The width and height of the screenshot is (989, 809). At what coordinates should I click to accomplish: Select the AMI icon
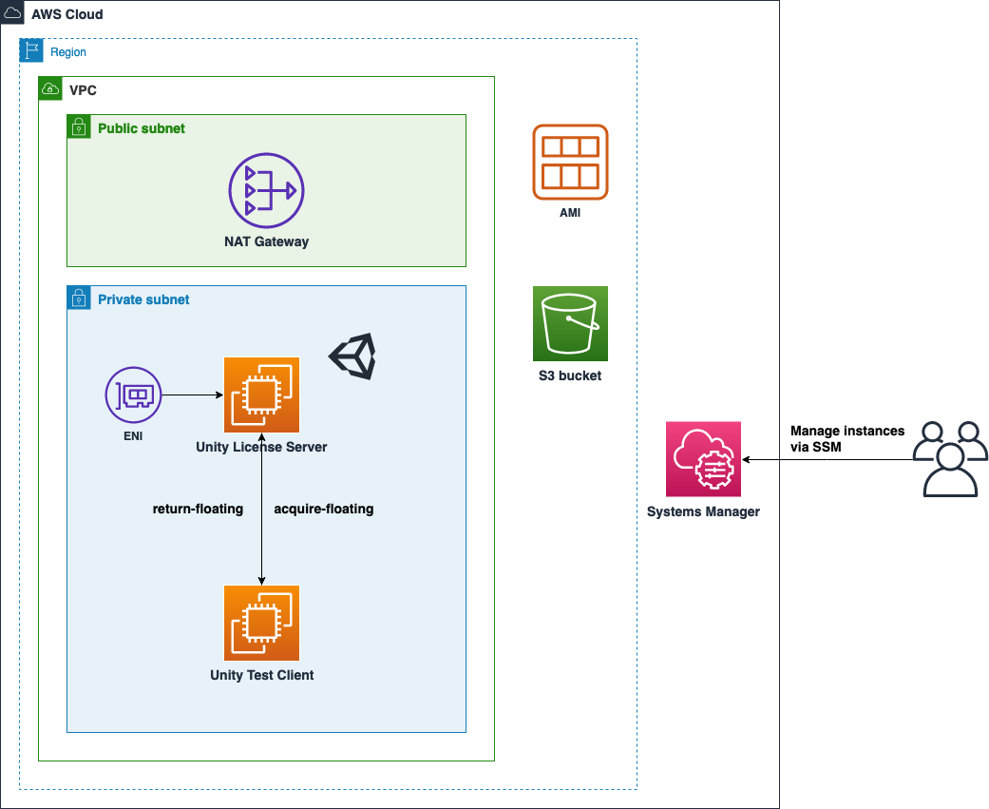(570, 163)
